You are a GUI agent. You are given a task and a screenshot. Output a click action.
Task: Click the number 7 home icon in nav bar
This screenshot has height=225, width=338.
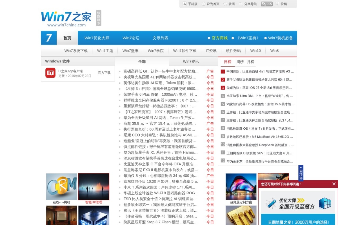point(49,38)
